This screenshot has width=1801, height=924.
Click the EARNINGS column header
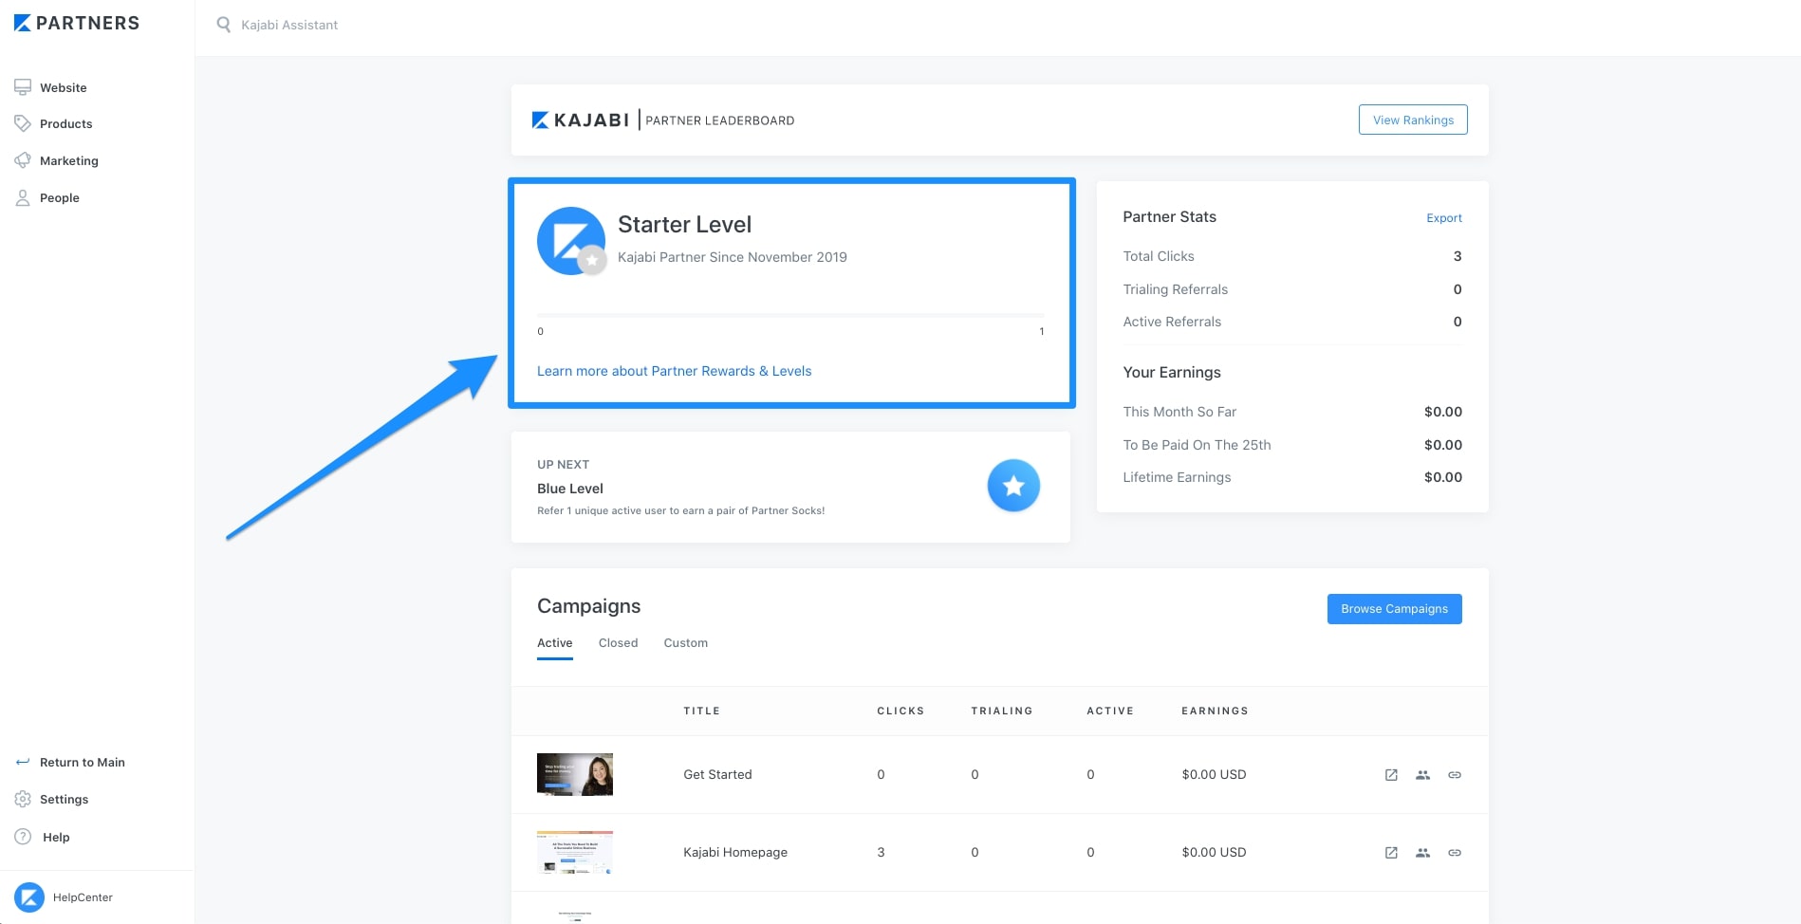pos(1215,711)
